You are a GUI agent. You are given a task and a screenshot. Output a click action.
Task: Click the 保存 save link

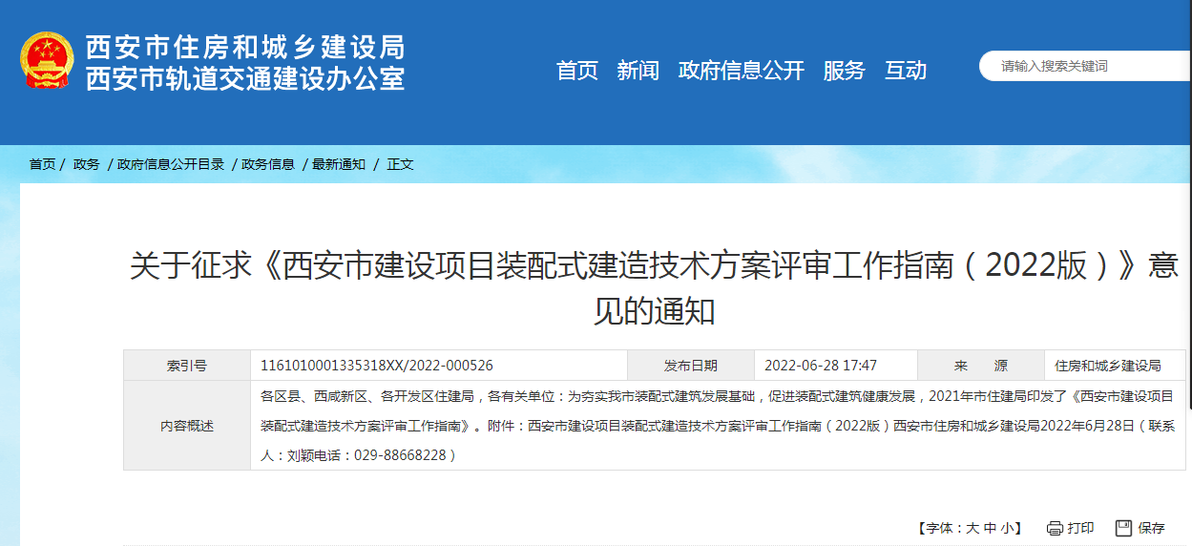1151,528
